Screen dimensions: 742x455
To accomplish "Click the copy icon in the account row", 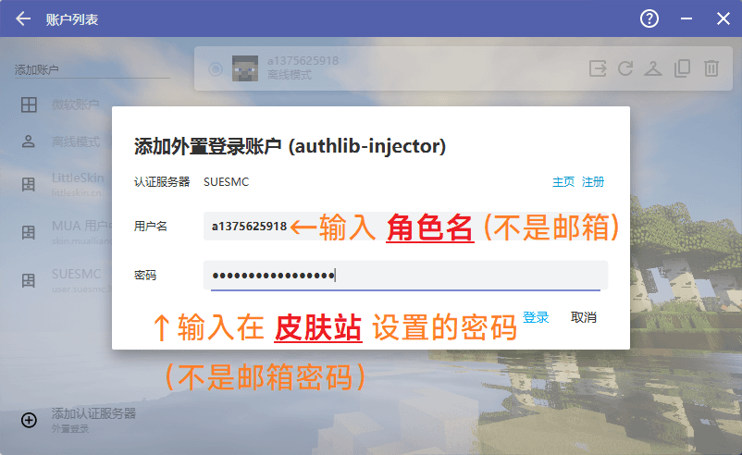I will [x=682, y=68].
